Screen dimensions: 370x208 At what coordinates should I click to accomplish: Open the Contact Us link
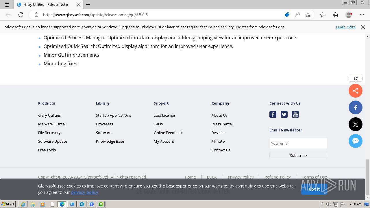221,150
